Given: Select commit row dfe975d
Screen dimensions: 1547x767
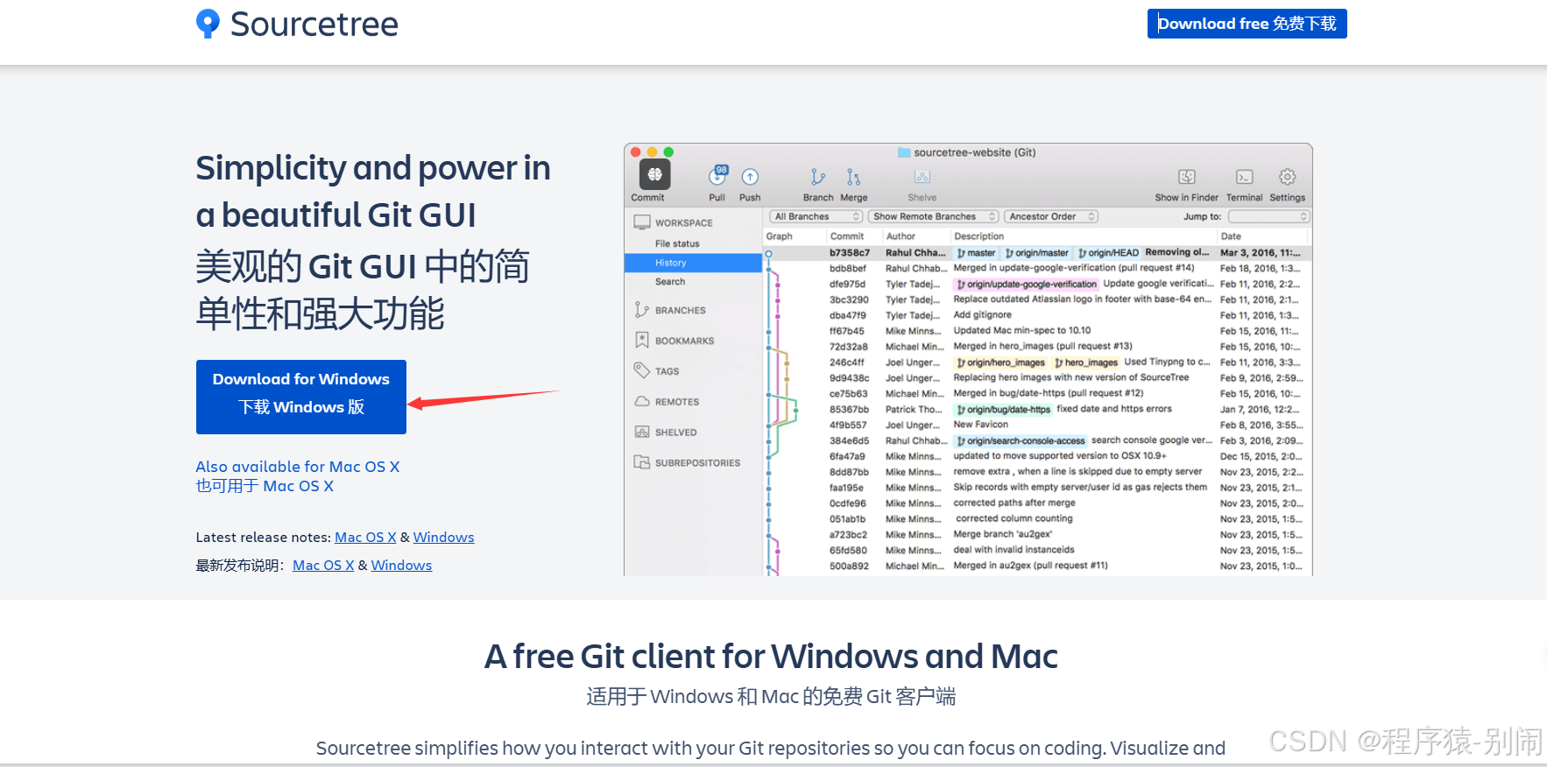Looking at the screenshot, I should pos(1037,285).
